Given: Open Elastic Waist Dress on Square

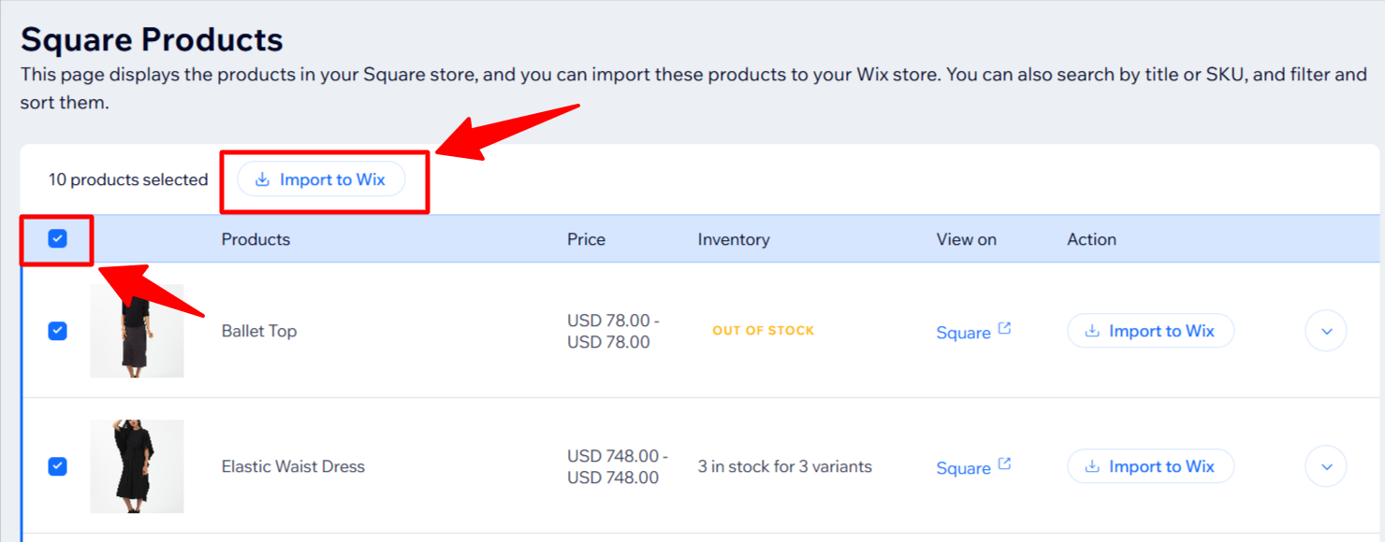Looking at the screenshot, I should tap(963, 468).
